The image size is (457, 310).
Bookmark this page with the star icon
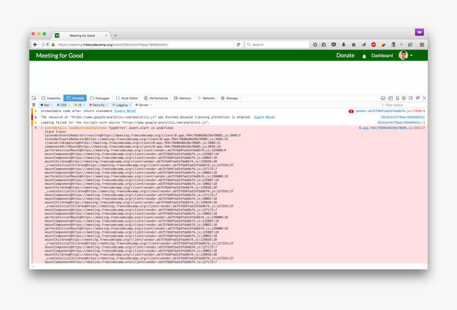click(x=315, y=45)
